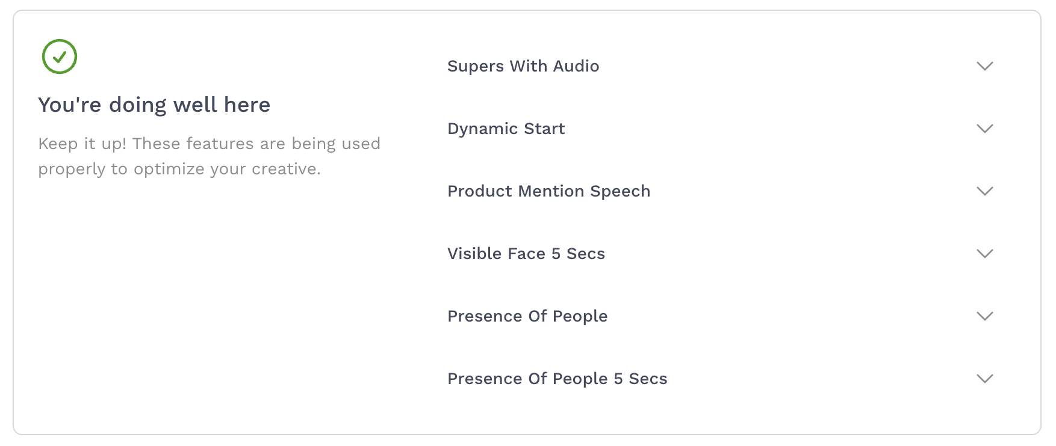Click the Presence Of People 5 Secs label
The width and height of the screenshot is (1056, 446).
[x=557, y=379]
